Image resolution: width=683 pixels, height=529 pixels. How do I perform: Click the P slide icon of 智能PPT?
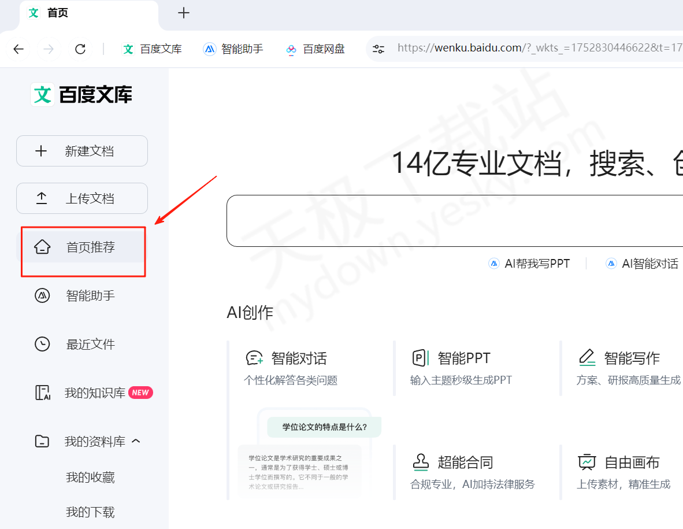click(421, 358)
